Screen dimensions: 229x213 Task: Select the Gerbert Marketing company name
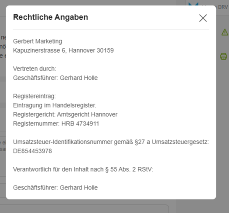click(38, 41)
